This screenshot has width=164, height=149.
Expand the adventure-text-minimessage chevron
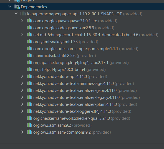(22, 83)
